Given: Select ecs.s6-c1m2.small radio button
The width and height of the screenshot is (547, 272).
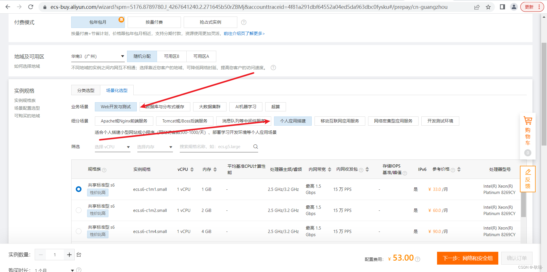Looking at the screenshot, I should pos(79,210).
